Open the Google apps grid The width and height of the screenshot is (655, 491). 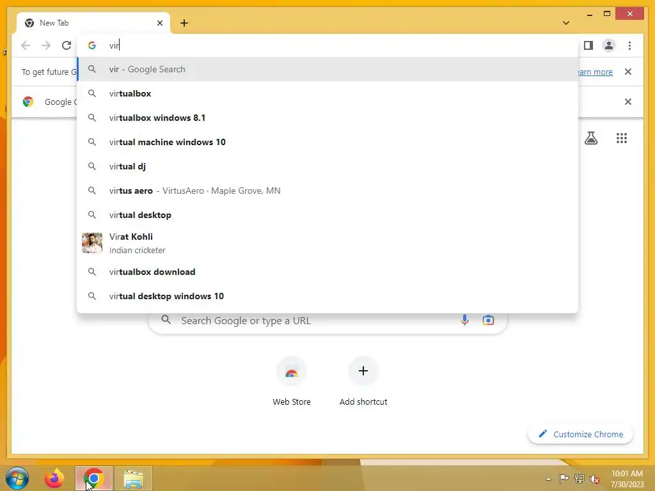pos(622,138)
